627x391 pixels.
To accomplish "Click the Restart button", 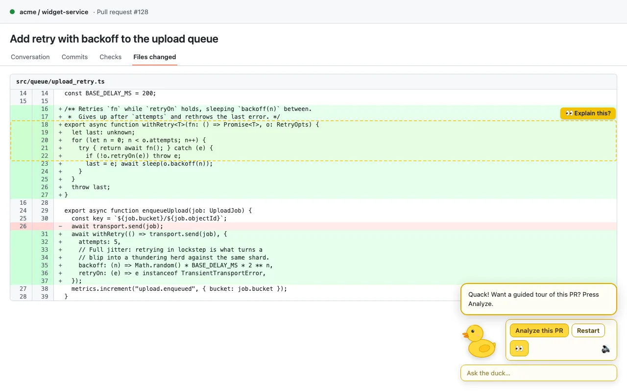I will (588, 331).
